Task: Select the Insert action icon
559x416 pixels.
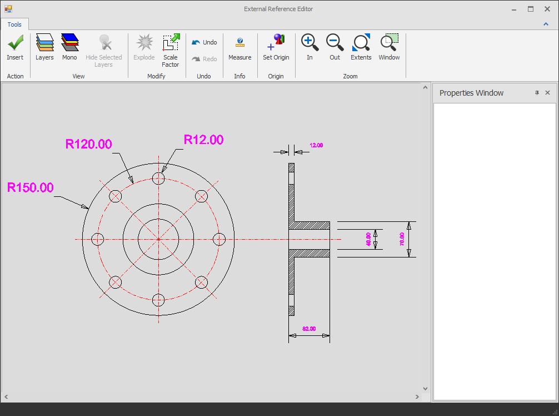Action: click(15, 47)
